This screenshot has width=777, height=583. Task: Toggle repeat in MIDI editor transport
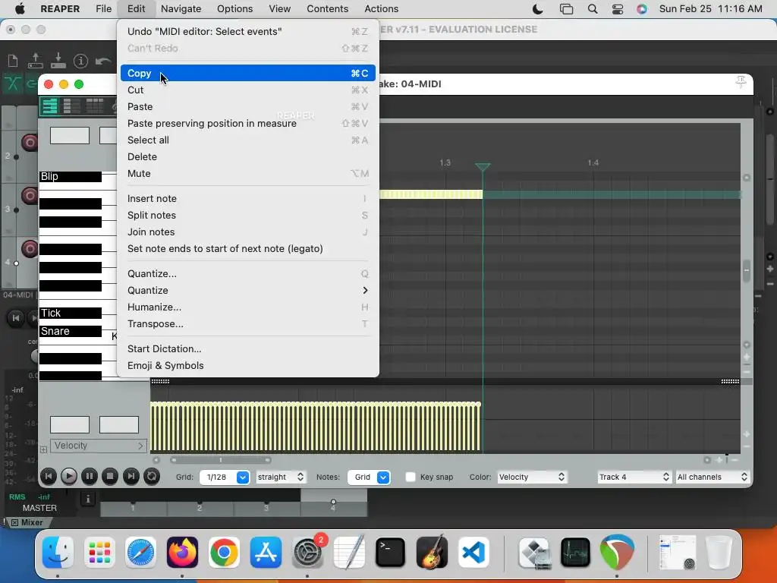tap(152, 477)
